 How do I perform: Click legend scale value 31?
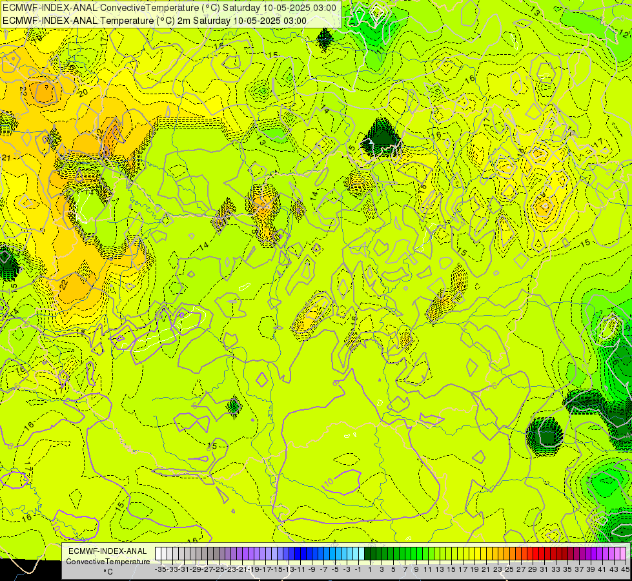545,570
